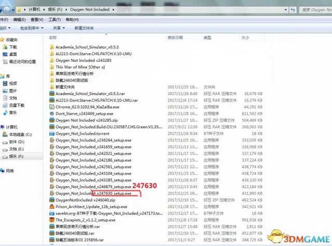Select 软件 (D:) drive
The height and width of the screenshot is (246, 332).
pyautogui.click(x=17, y=142)
